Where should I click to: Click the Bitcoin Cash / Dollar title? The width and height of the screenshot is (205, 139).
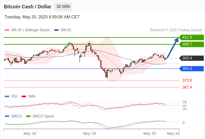point(27,7)
